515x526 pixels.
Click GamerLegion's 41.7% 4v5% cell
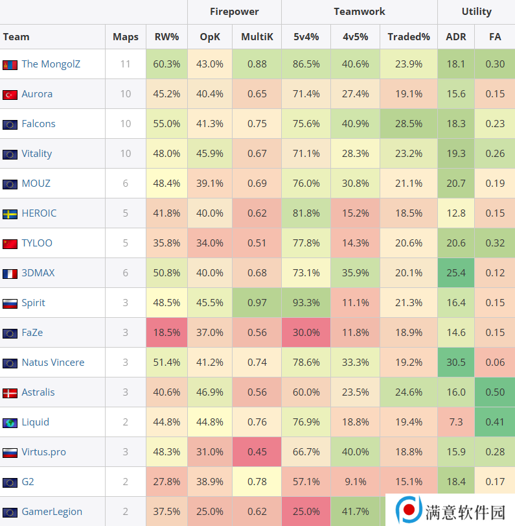point(356,512)
